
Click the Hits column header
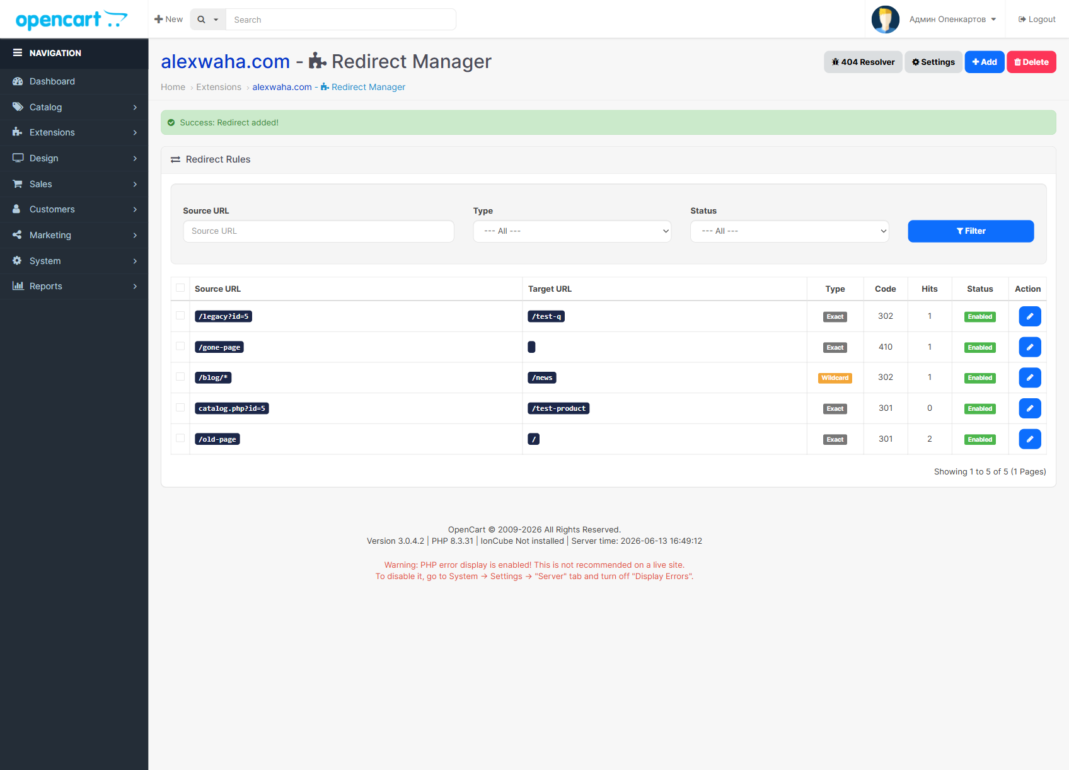pyautogui.click(x=930, y=289)
